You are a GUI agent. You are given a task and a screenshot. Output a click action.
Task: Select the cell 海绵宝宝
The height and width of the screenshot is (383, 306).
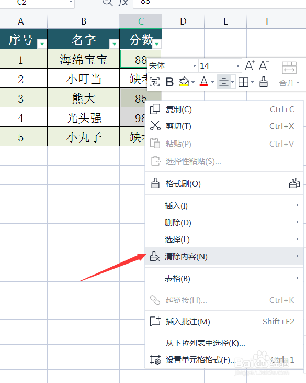(84, 59)
